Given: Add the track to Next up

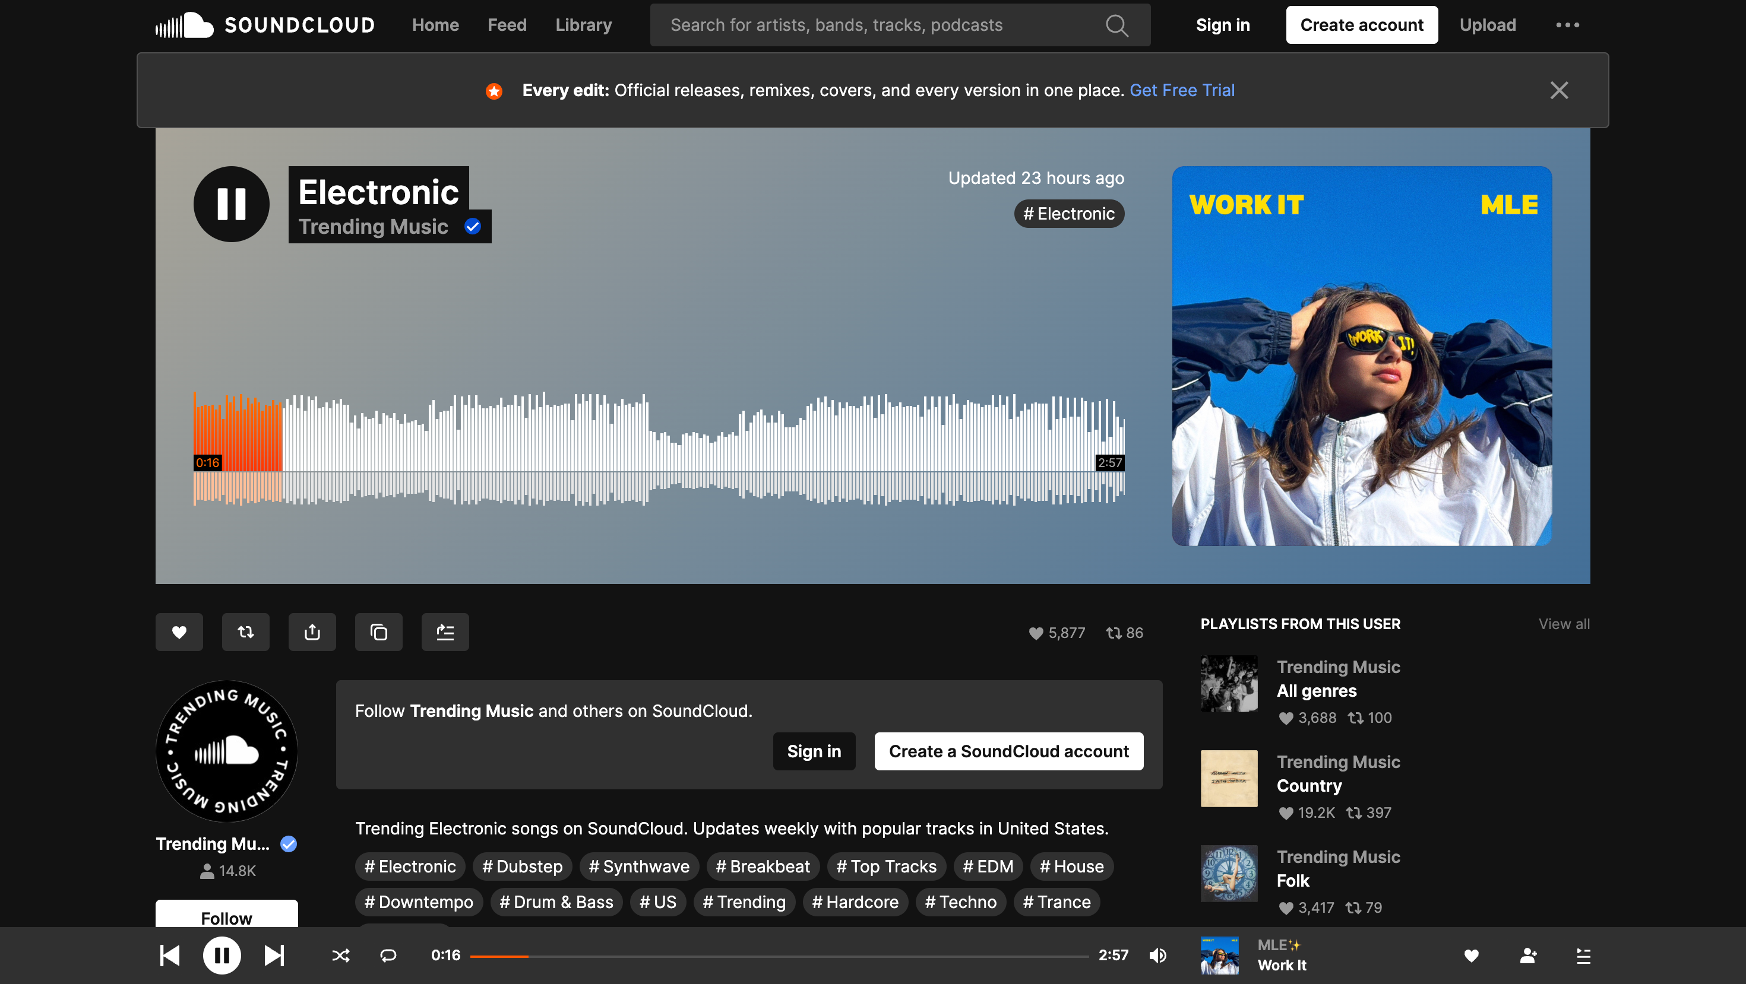Looking at the screenshot, I should 445,632.
